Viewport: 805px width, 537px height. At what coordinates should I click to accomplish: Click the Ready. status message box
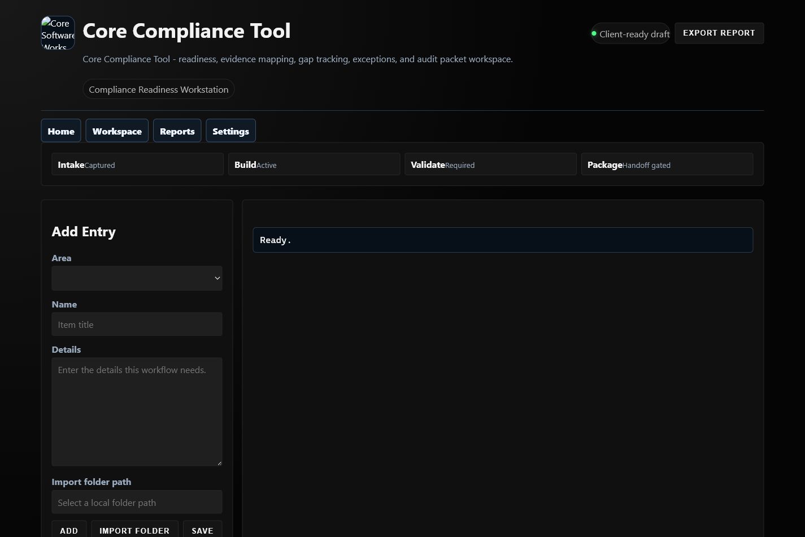(x=503, y=240)
